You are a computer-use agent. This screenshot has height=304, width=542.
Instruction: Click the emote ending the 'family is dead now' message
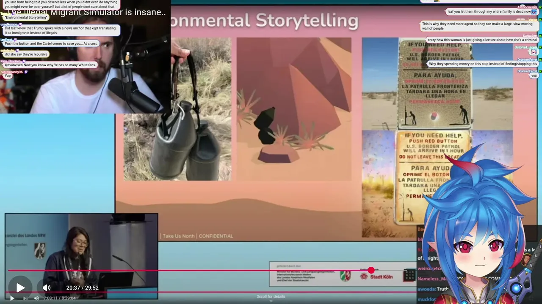[534, 11]
